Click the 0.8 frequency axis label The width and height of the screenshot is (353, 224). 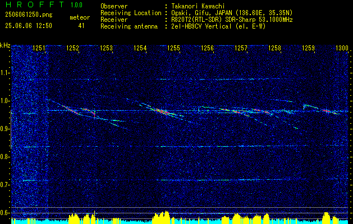5,157
